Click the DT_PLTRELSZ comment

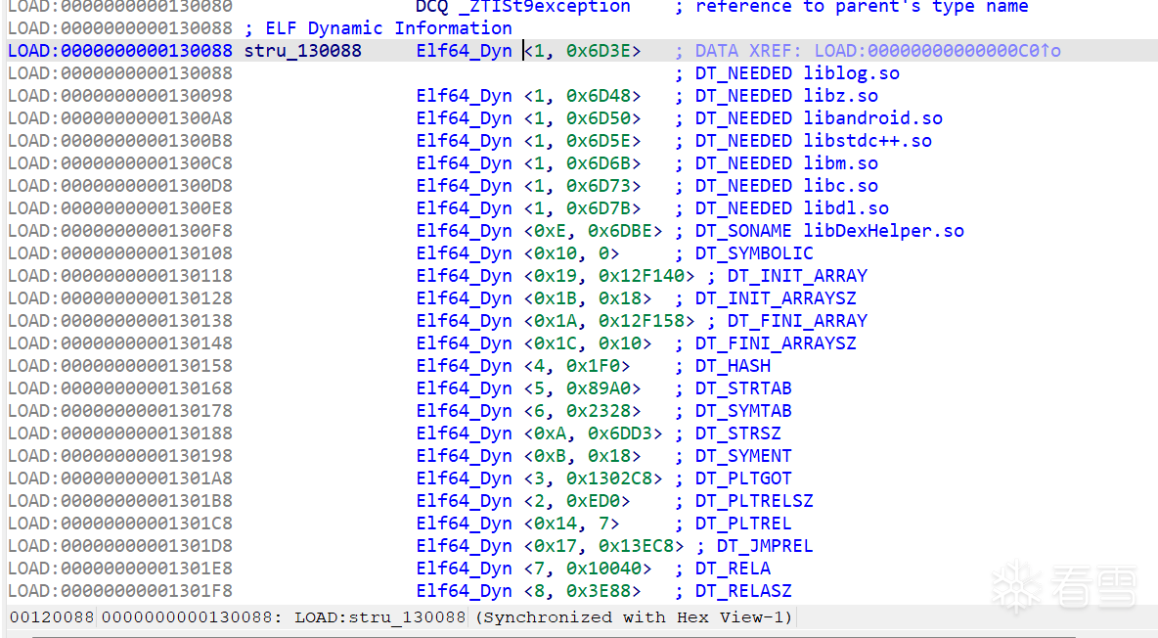(754, 501)
